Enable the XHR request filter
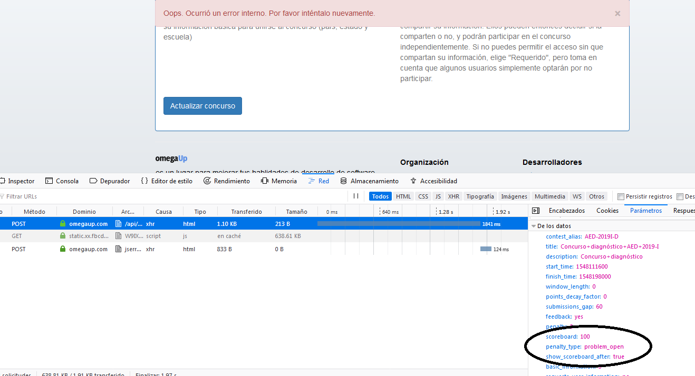 tap(453, 196)
